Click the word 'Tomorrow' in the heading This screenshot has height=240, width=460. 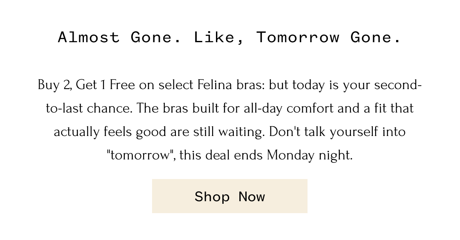(x=298, y=38)
